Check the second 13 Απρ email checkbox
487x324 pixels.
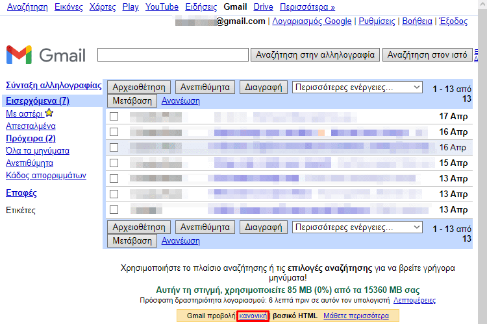click(114, 194)
